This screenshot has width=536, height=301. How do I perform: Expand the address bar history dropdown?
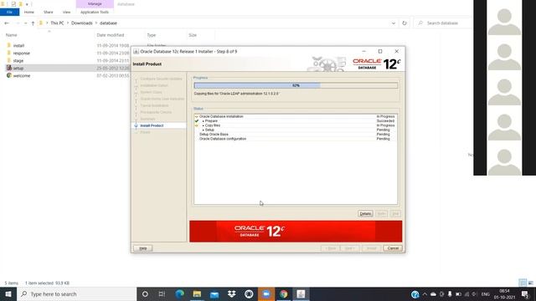pyautogui.click(x=394, y=23)
